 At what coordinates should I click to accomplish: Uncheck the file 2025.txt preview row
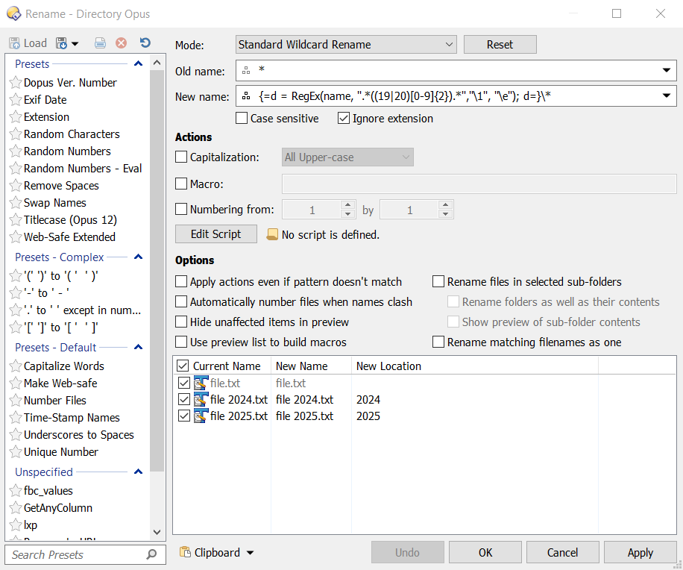point(184,416)
